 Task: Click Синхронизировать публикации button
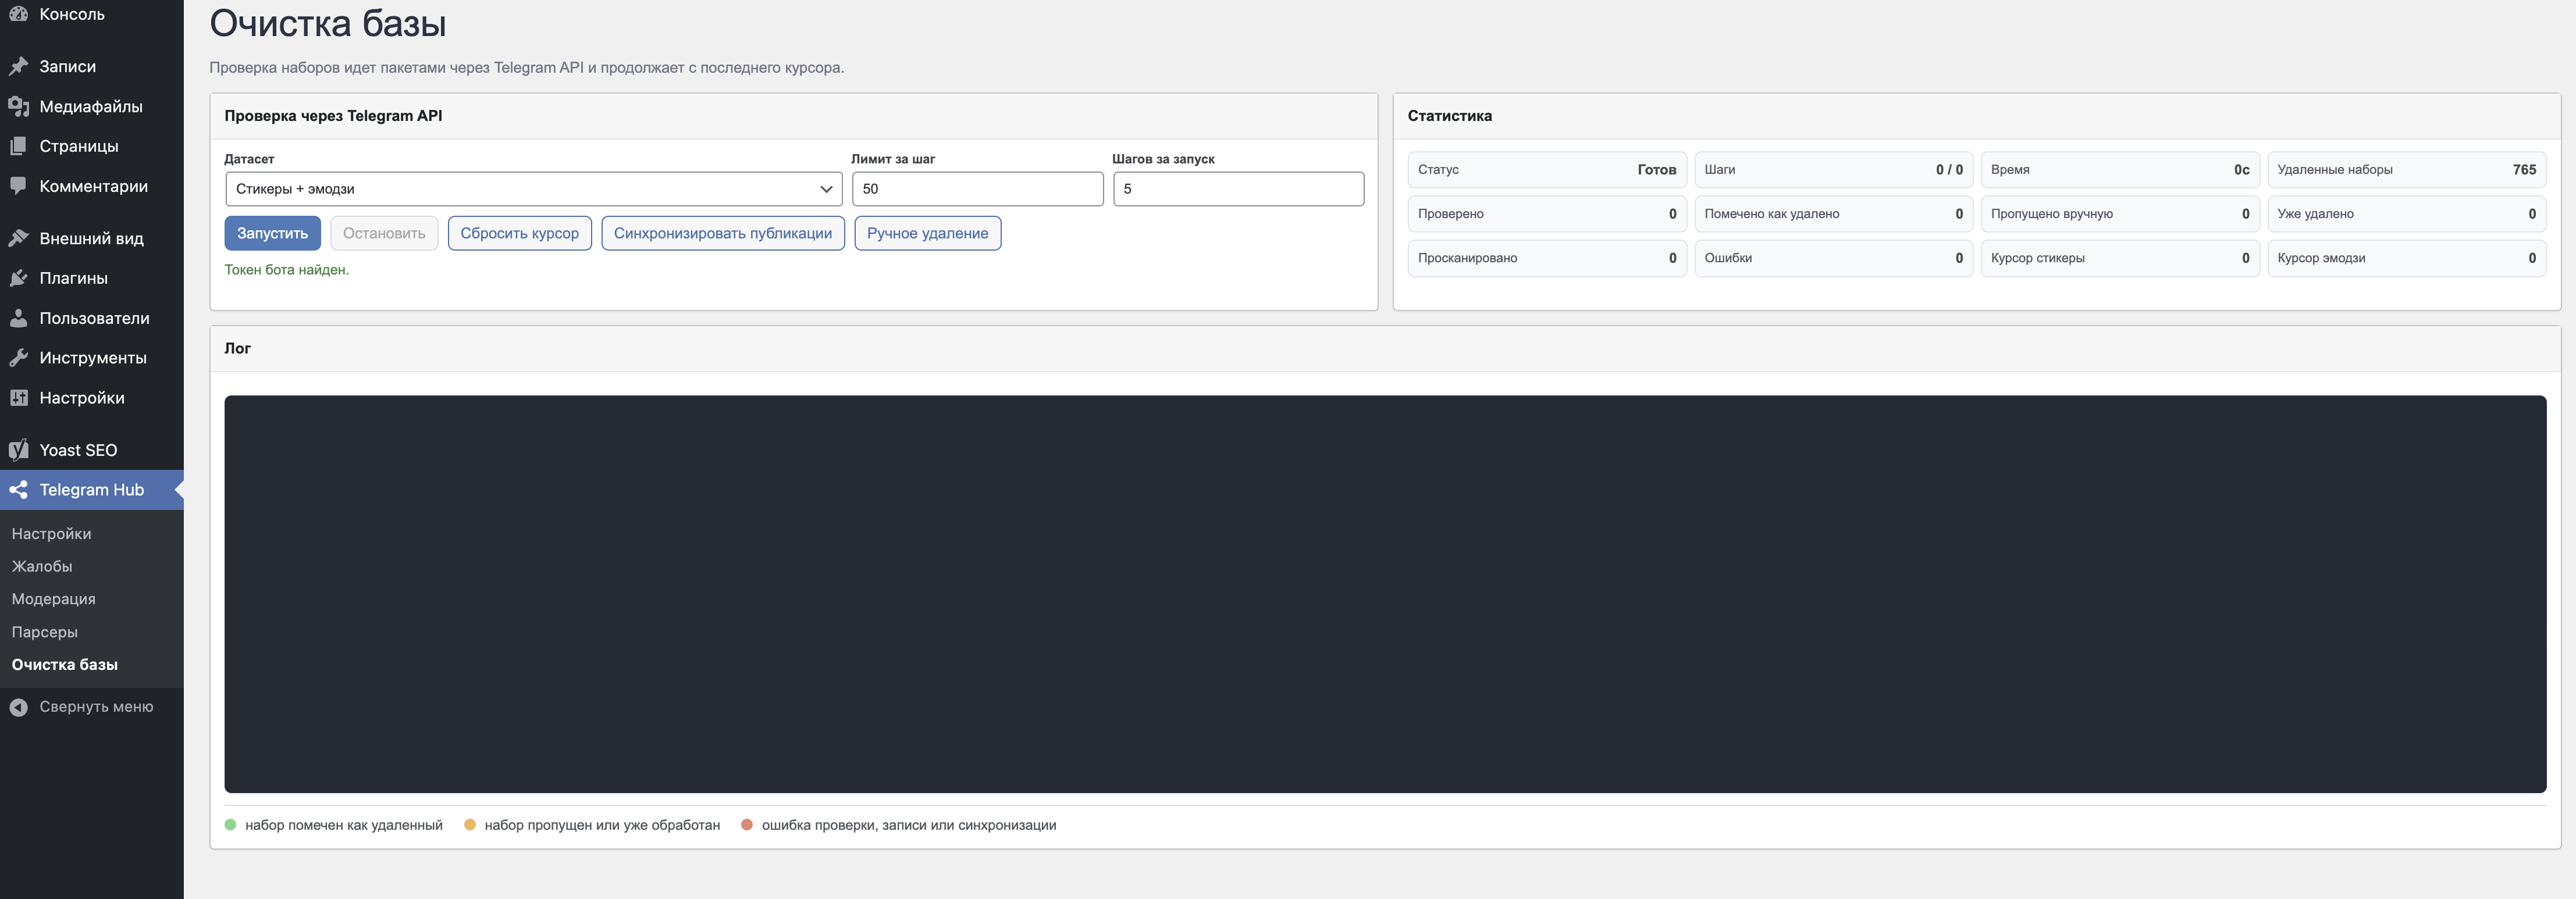click(x=722, y=233)
